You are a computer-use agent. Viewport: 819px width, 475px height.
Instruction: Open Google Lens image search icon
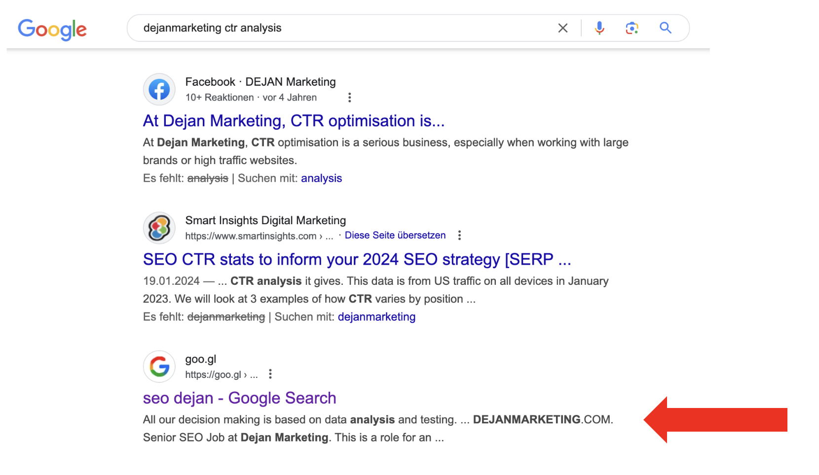(632, 28)
